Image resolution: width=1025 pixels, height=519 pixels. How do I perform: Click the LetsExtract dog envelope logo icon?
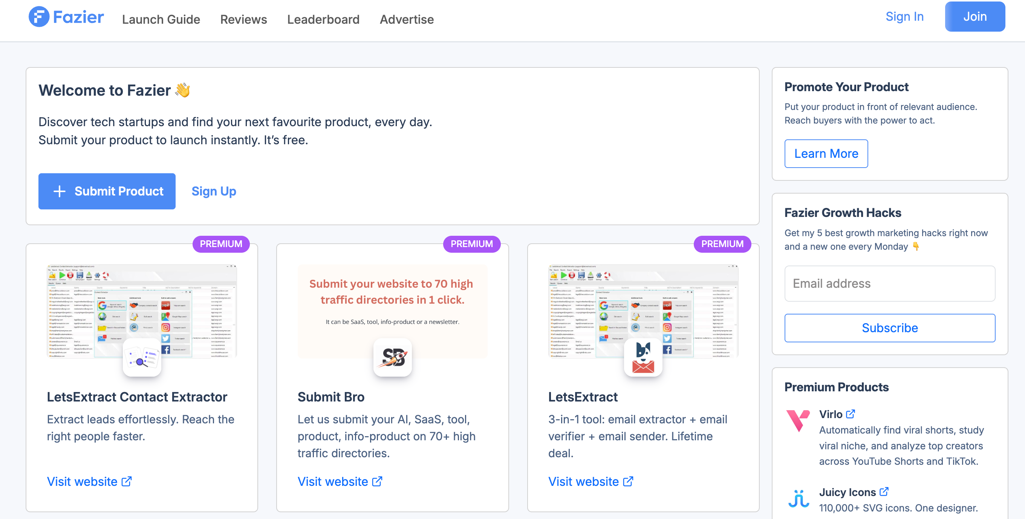pos(643,357)
